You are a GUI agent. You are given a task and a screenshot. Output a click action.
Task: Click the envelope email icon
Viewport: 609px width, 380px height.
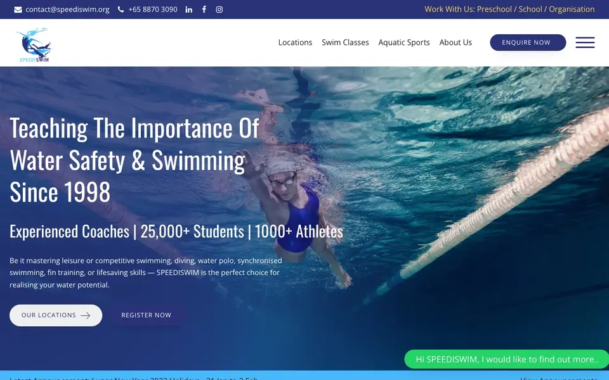point(18,9)
